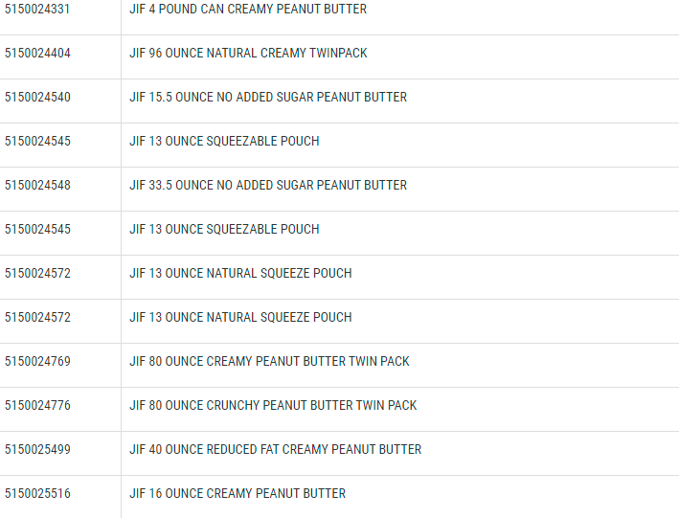
Task: Select JIF 4 Pound Can Creamy Peanut Butter text
Action: click(248, 10)
